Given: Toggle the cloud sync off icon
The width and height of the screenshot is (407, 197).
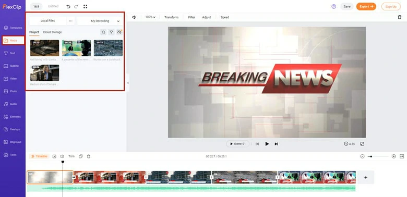Looking at the screenshot, I should 119,32.
